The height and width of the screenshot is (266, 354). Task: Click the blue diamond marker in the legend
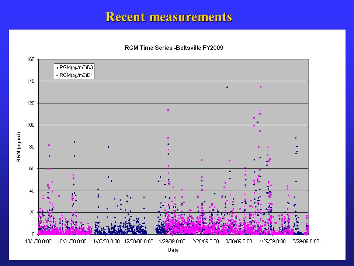(x=58, y=68)
